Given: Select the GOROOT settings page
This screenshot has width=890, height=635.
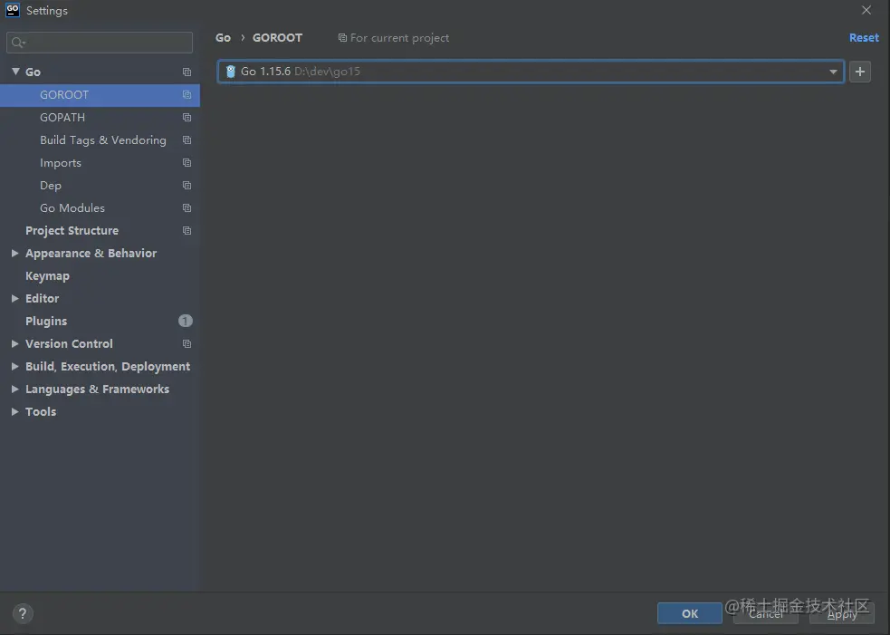Looking at the screenshot, I should pos(100,95).
